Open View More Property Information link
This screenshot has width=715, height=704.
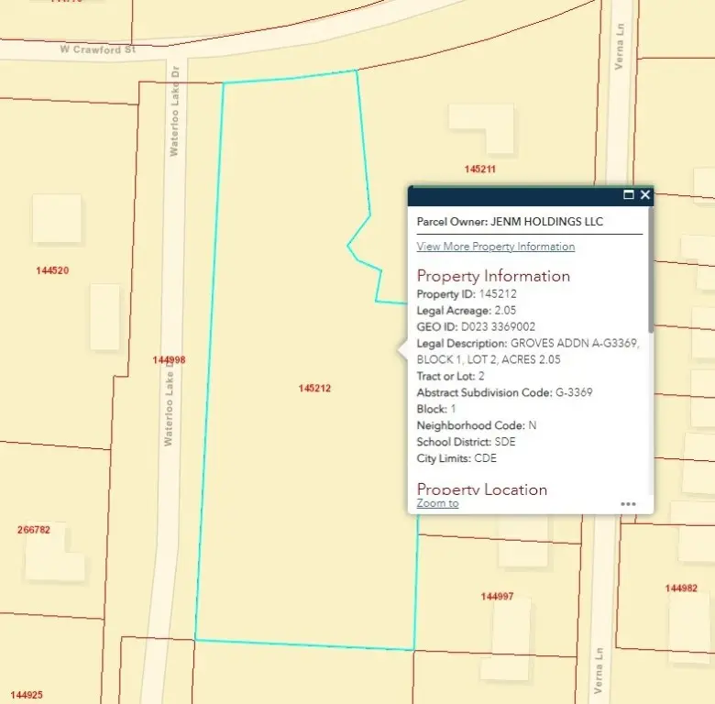click(x=495, y=247)
